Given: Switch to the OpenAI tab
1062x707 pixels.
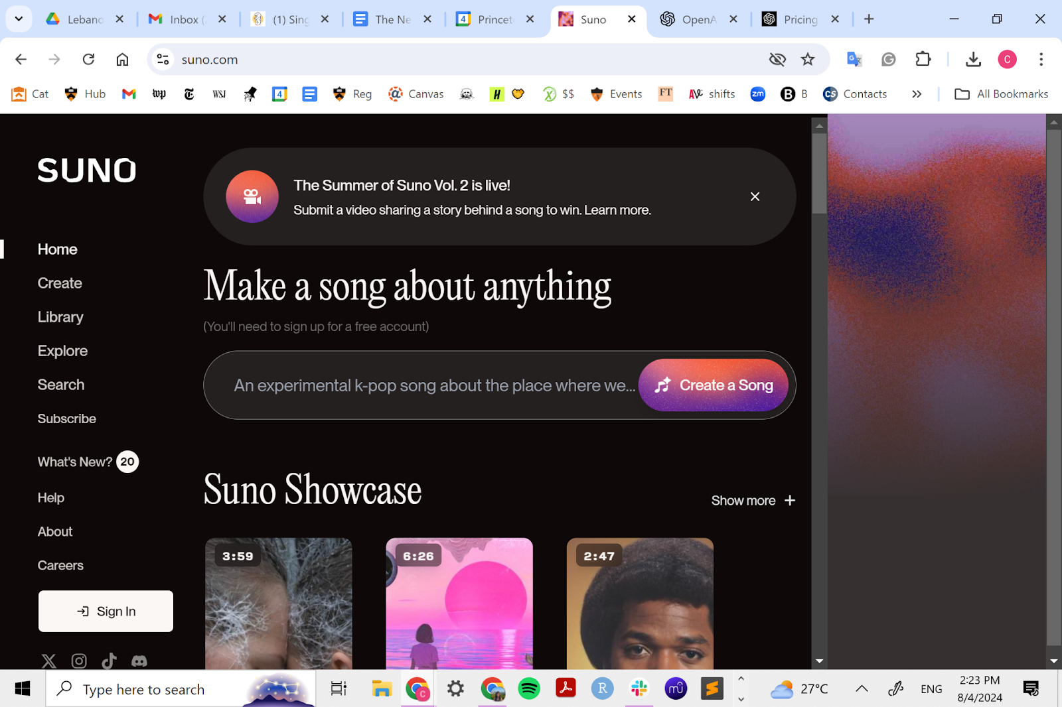Looking at the screenshot, I should [x=699, y=19].
